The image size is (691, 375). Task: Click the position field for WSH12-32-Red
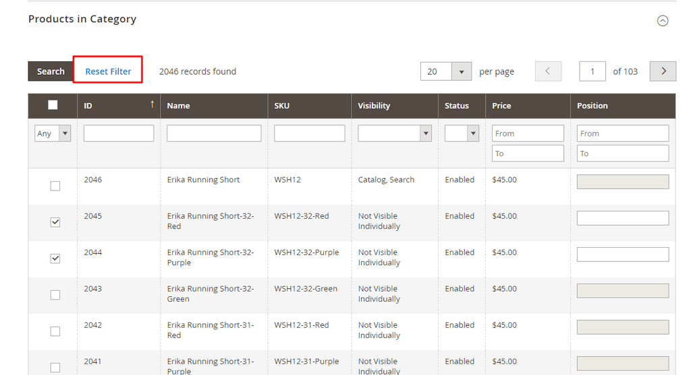623,218
